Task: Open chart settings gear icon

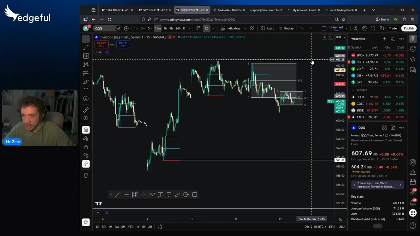Action: point(364,29)
